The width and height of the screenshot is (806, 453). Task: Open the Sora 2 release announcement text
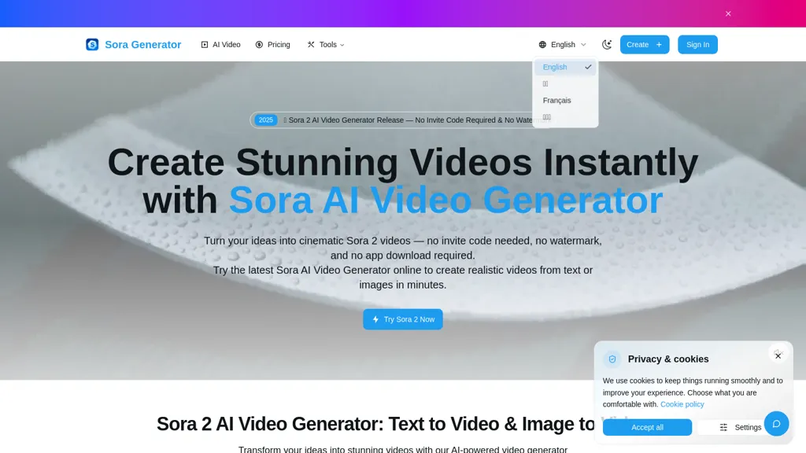point(409,120)
